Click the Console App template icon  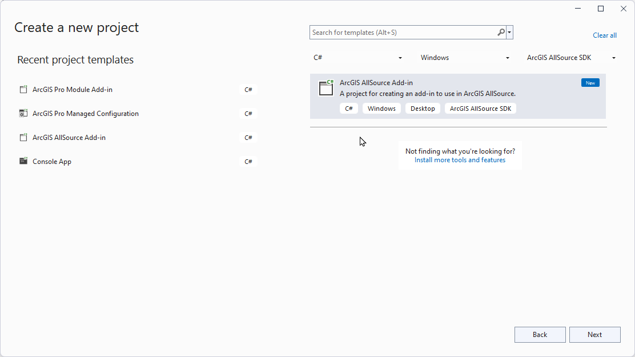tap(23, 161)
